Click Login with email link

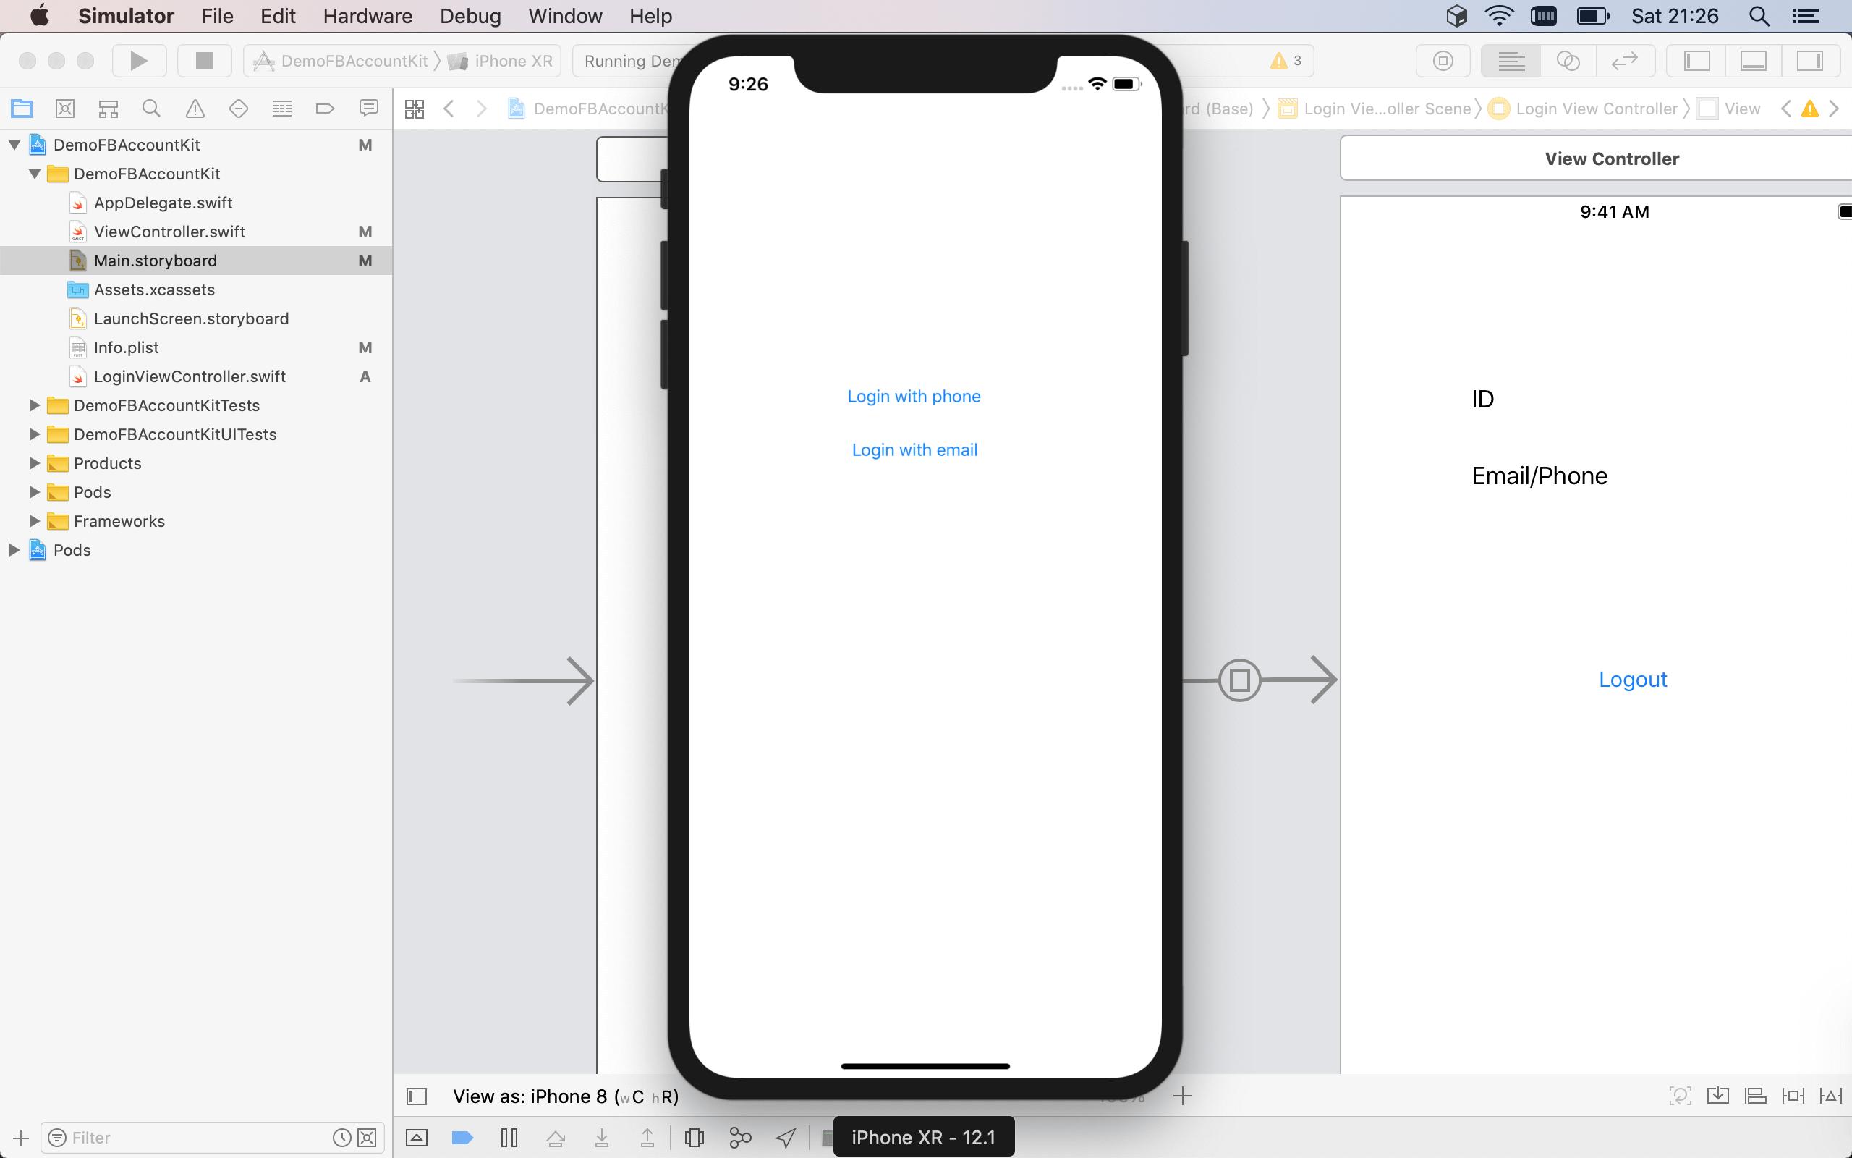[914, 449]
